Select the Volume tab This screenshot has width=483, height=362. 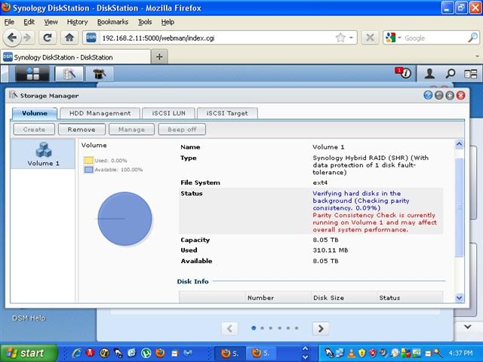click(x=35, y=113)
